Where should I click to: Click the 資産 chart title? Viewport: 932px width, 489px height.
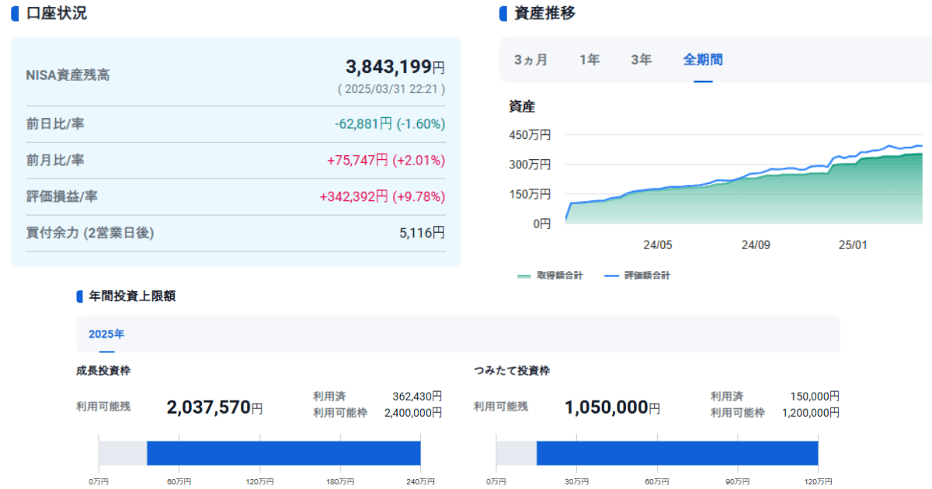[522, 107]
